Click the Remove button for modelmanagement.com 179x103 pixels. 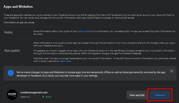click(x=160, y=95)
